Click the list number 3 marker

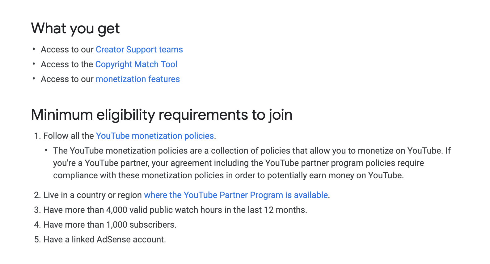37,210
